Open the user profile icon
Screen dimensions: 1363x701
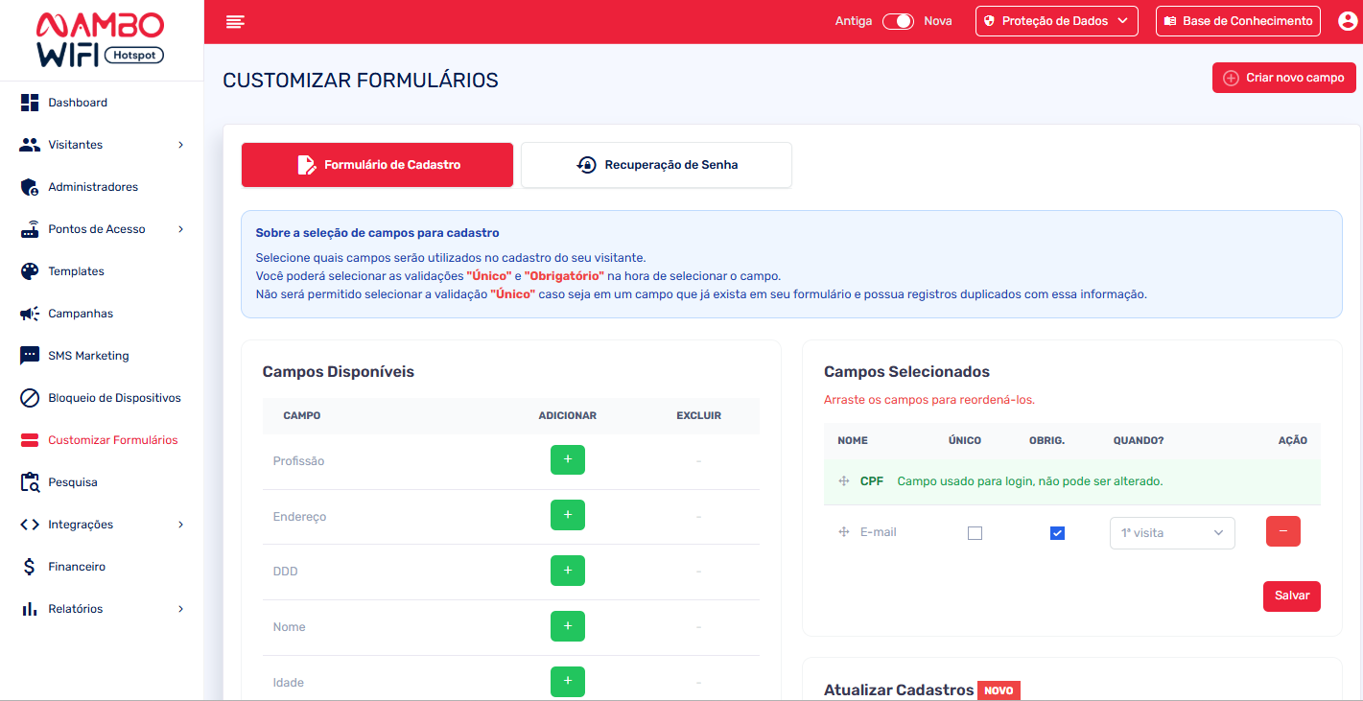(1348, 21)
